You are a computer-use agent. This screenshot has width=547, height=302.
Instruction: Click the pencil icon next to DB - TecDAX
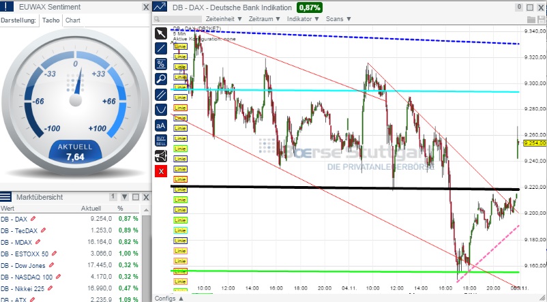coord(43,230)
